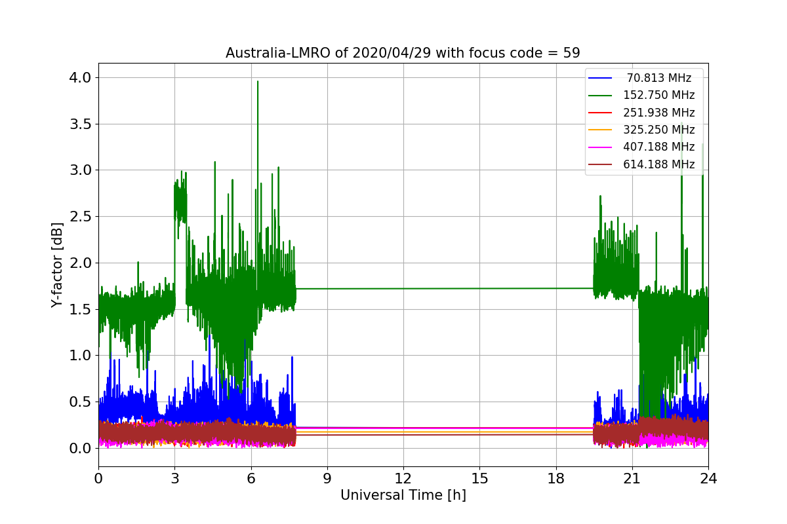This screenshot has width=787, height=524.
Task: Click the 24 hour tick on x-axis
Action: pyautogui.click(x=708, y=478)
